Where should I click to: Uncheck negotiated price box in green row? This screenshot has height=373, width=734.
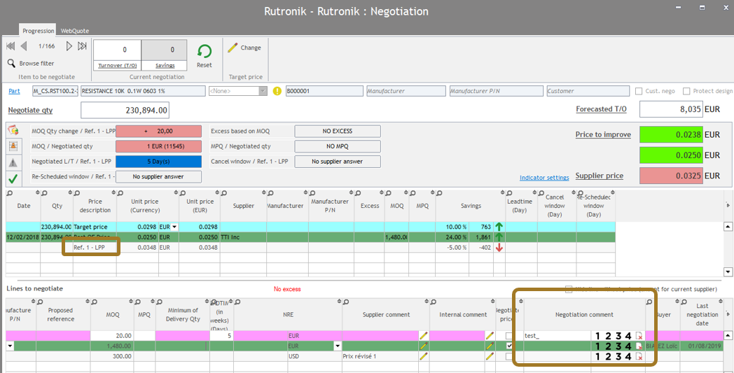point(508,346)
